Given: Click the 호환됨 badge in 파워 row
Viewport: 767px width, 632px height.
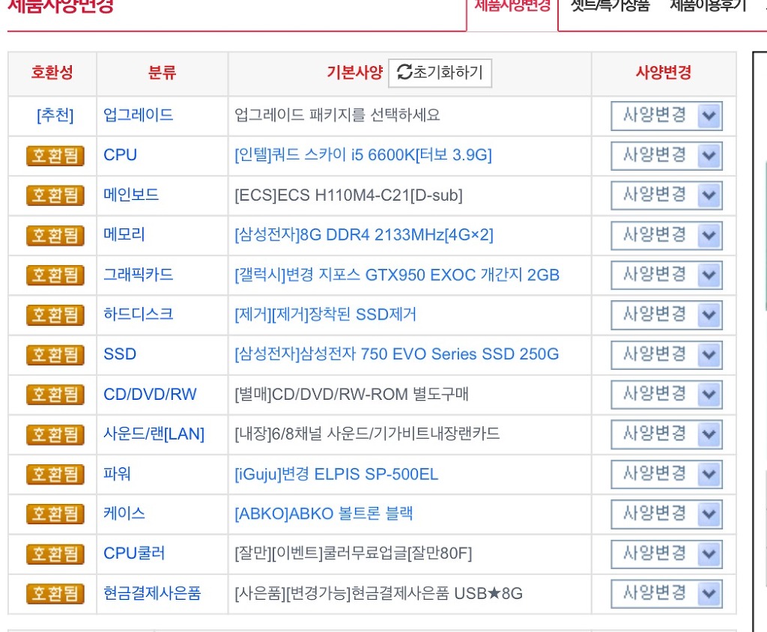Looking at the screenshot, I should point(55,475).
